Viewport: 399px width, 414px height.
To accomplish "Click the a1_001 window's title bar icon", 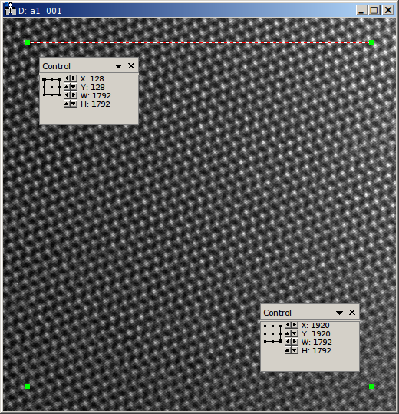I will coord(10,9).
